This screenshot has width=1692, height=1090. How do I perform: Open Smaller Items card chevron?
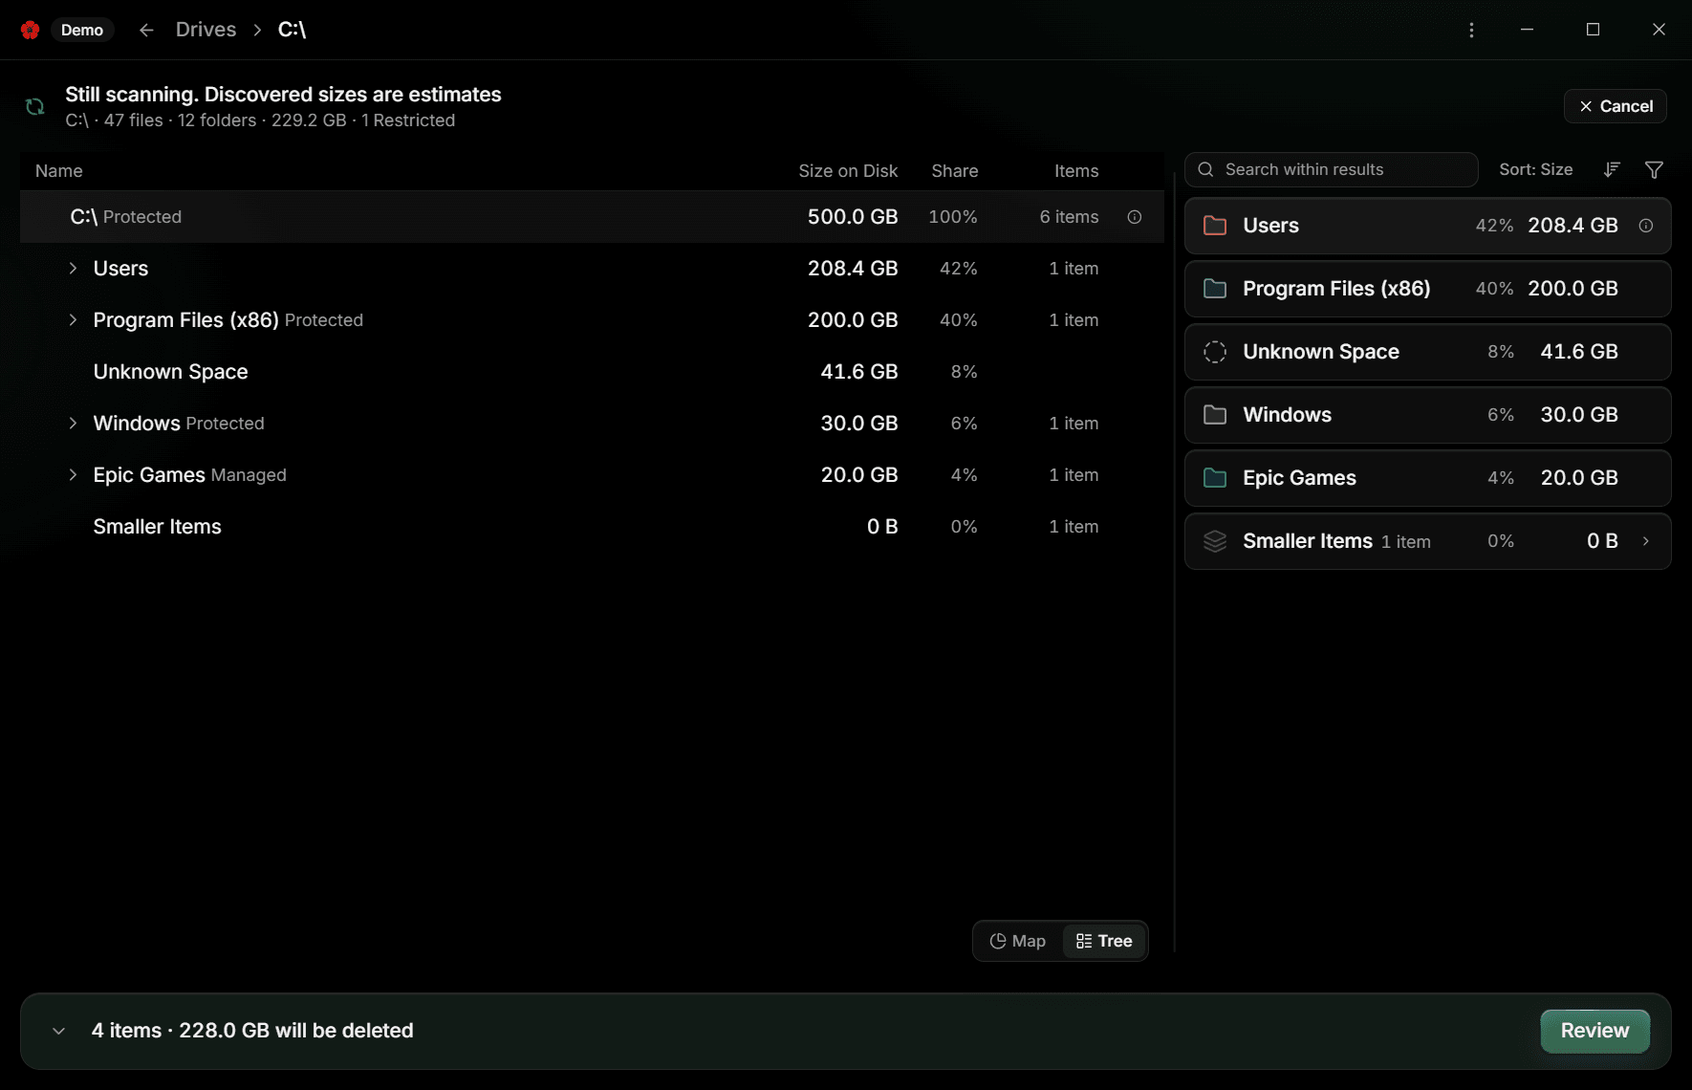[1646, 541]
